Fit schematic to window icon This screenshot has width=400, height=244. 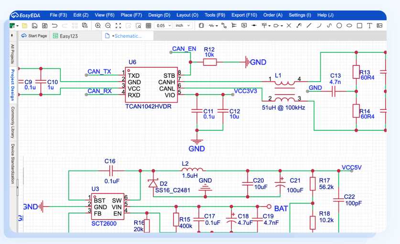118,25
